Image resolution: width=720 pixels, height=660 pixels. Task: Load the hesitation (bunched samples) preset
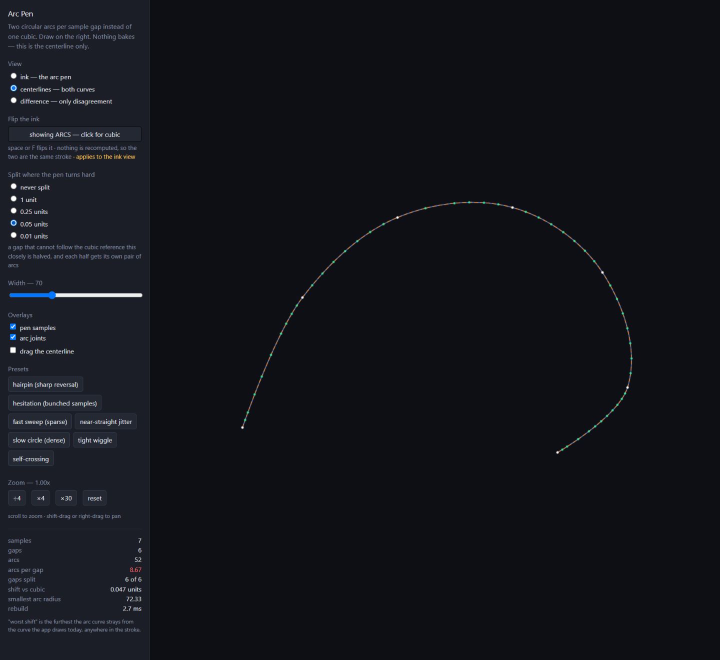tap(55, 403)
